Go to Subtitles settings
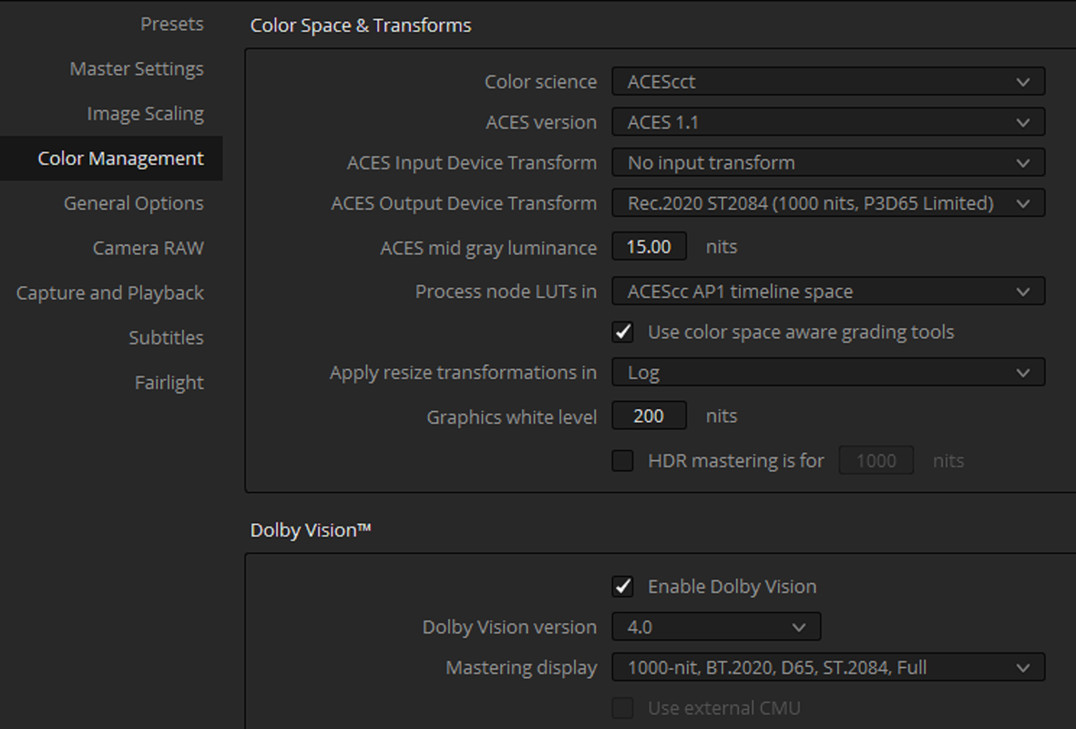This screenshot has height=729, width=1076. (166, 338)
